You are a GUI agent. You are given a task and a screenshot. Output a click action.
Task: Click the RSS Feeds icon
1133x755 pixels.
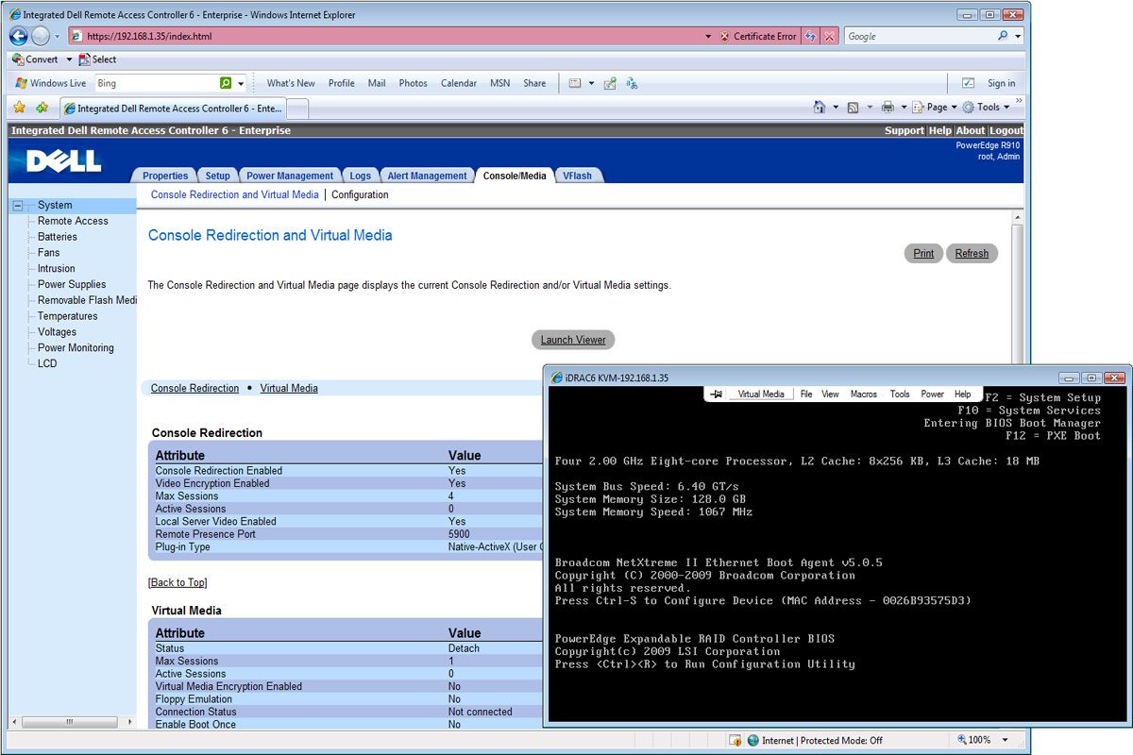[853, 108]
